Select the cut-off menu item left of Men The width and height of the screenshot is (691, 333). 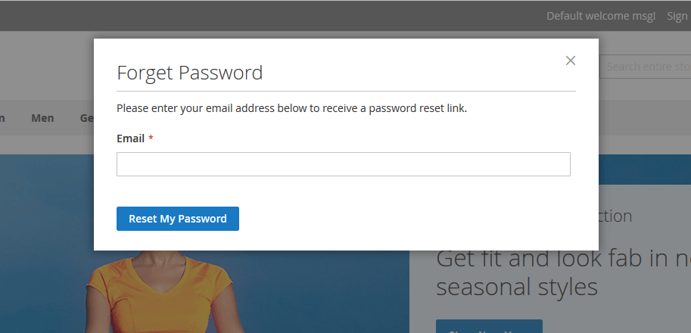3,118
